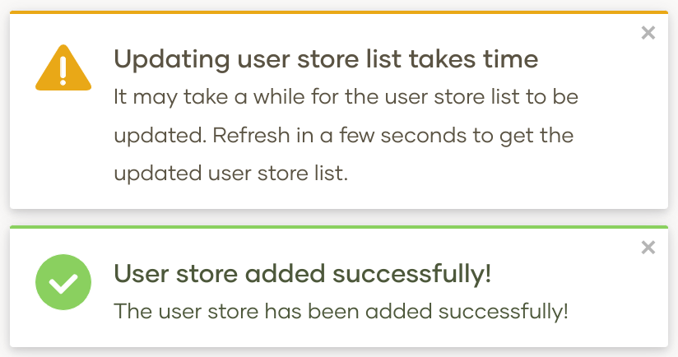Click the 'Updating user store list takes time' heading
The width and height of the screenshot is (678, 357).
tap(326, 59)
